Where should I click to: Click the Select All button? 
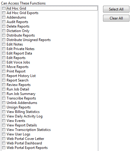point(116,9)
